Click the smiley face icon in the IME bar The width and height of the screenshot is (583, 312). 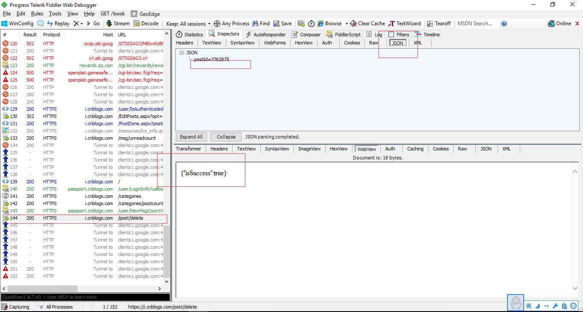click(x=574, y=306)
